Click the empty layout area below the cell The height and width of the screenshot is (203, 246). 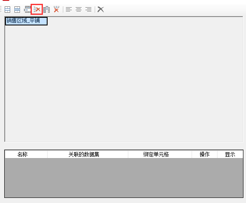tap(124, 83)
